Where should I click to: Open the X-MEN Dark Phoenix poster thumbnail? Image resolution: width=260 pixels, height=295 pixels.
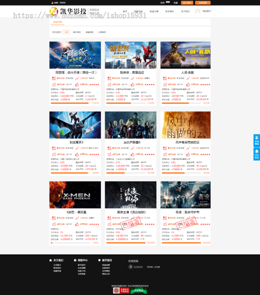pyautogui.click(x=75, y=195)
